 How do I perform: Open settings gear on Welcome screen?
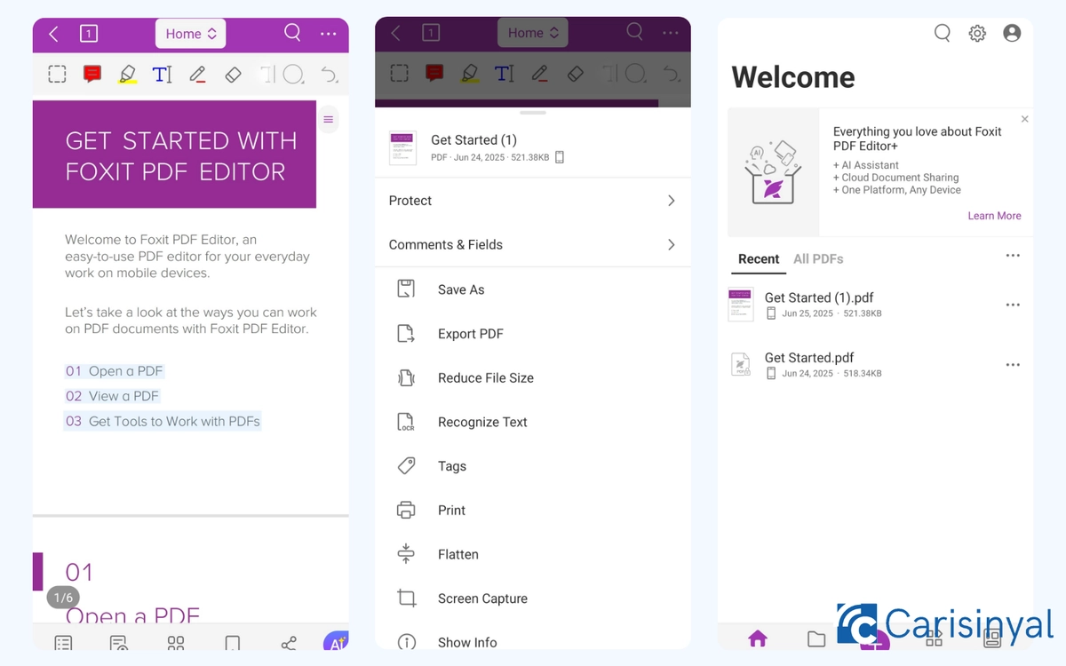(x=977, y=34)
